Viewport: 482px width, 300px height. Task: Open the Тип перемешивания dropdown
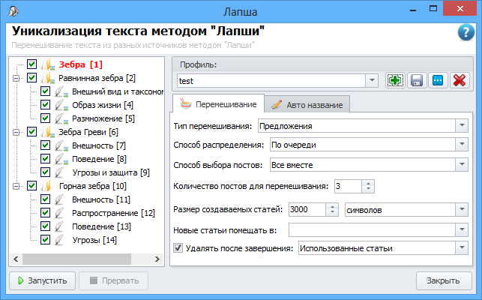click(461, 125)
